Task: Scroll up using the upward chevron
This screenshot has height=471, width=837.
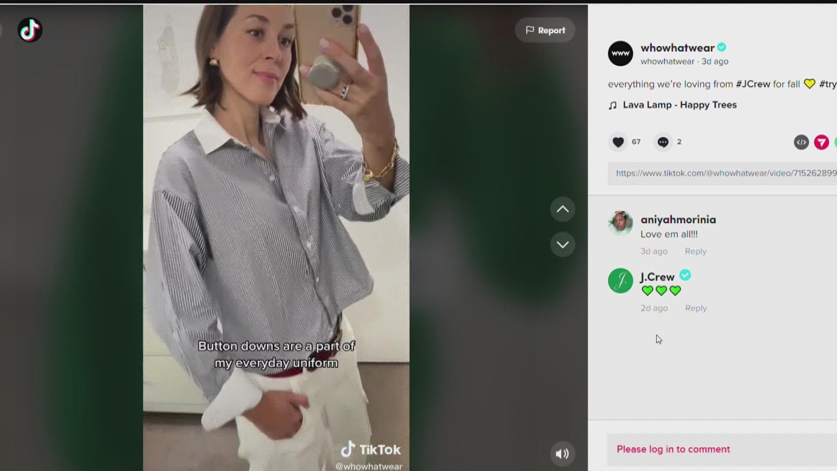Action: click(x=562, y=209)
